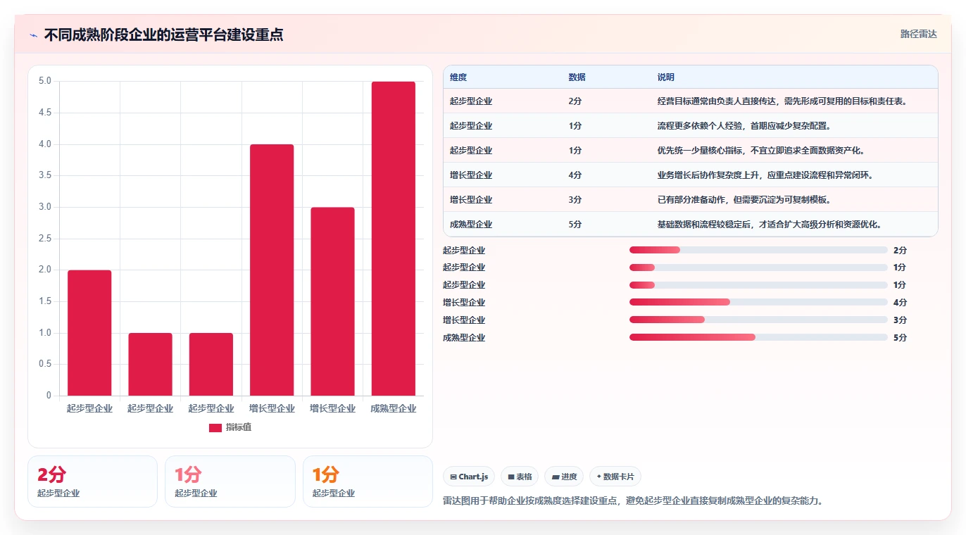This screenshot has height=535, width=966.
Task: Click the 成熟型企业 label beside the 5分 progress bar
Action: pyautogui.click(x=464, y=338)
